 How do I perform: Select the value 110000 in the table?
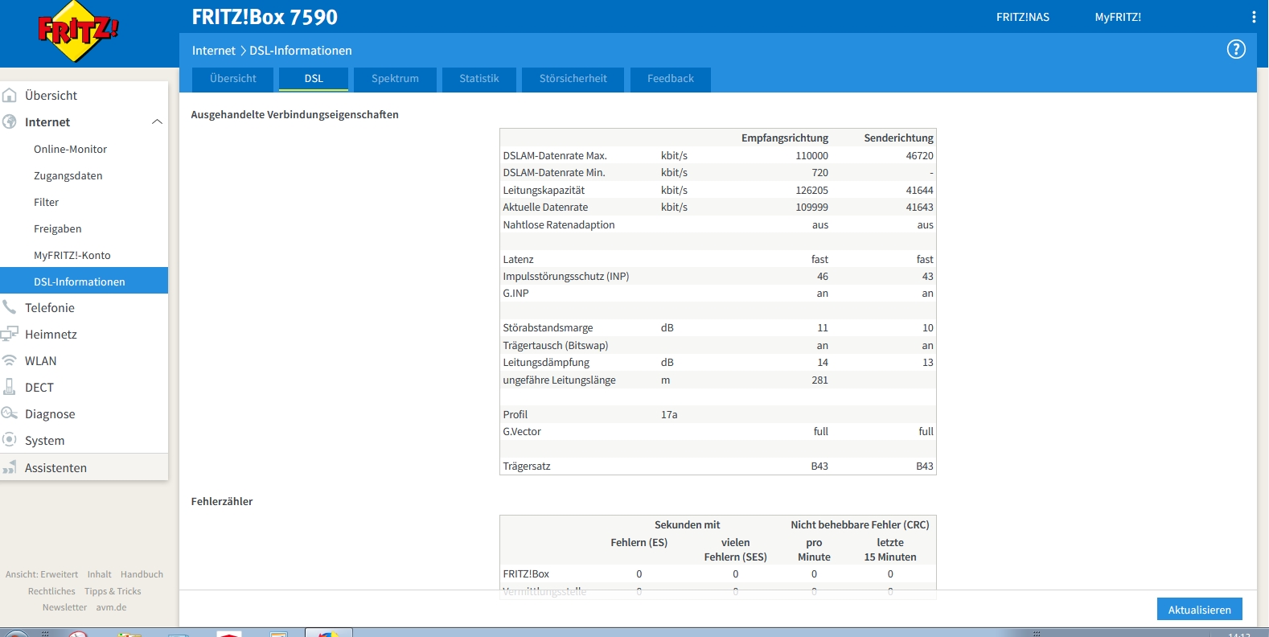click(811, 156)
